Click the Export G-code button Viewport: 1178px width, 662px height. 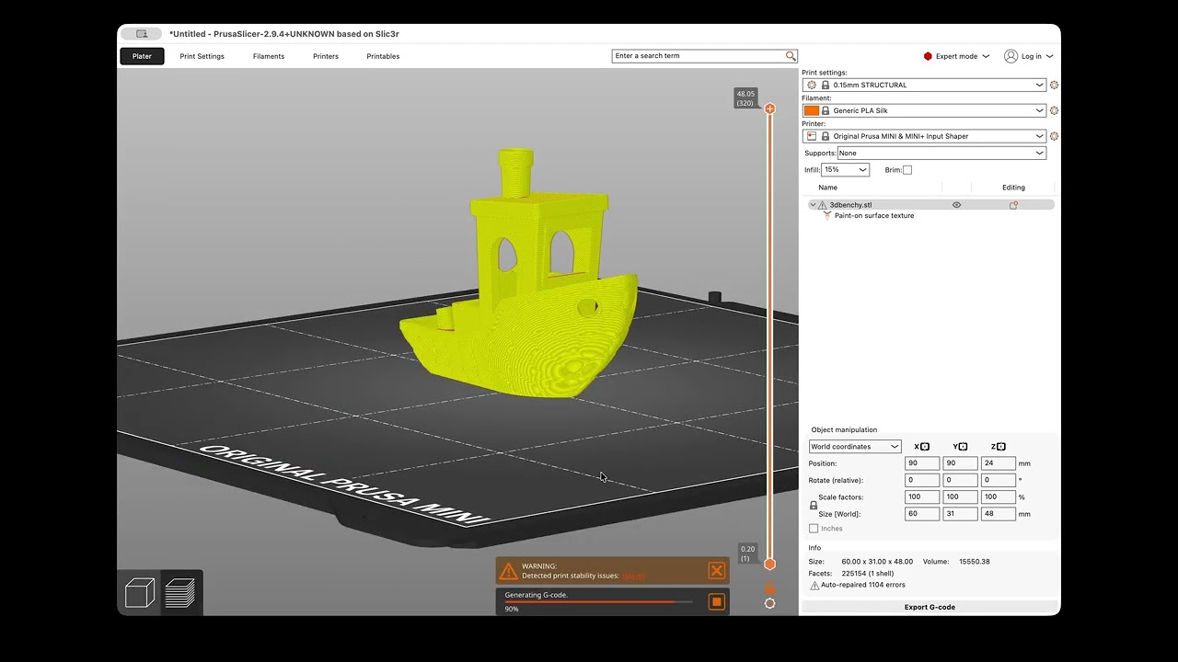click(930, 607)
